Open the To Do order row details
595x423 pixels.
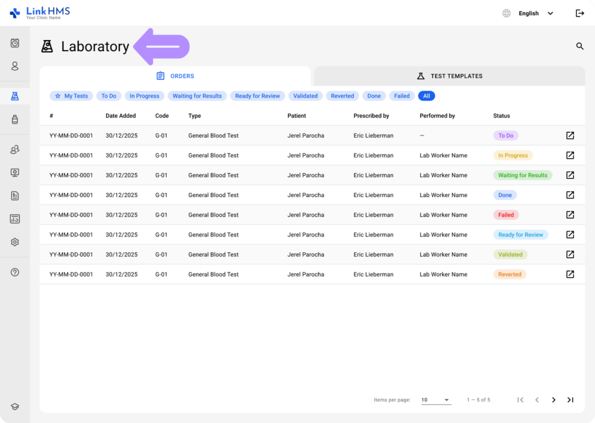pos(570,135)
